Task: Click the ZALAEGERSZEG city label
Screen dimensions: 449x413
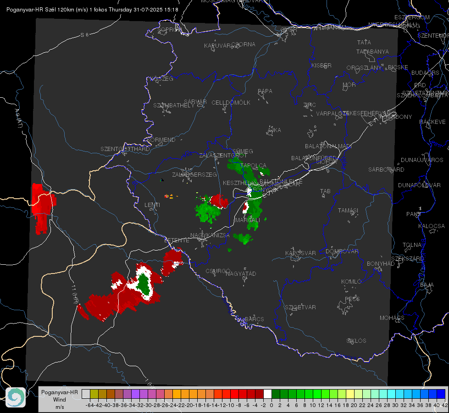Action: point(194,174)
